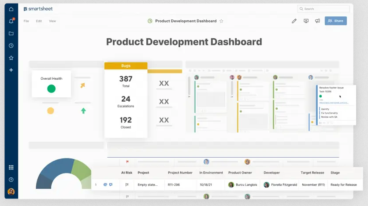368x206 pixels.
Task: Open row 5 proof chat icon
Action: pyautogui.click(x=111, y=185)
